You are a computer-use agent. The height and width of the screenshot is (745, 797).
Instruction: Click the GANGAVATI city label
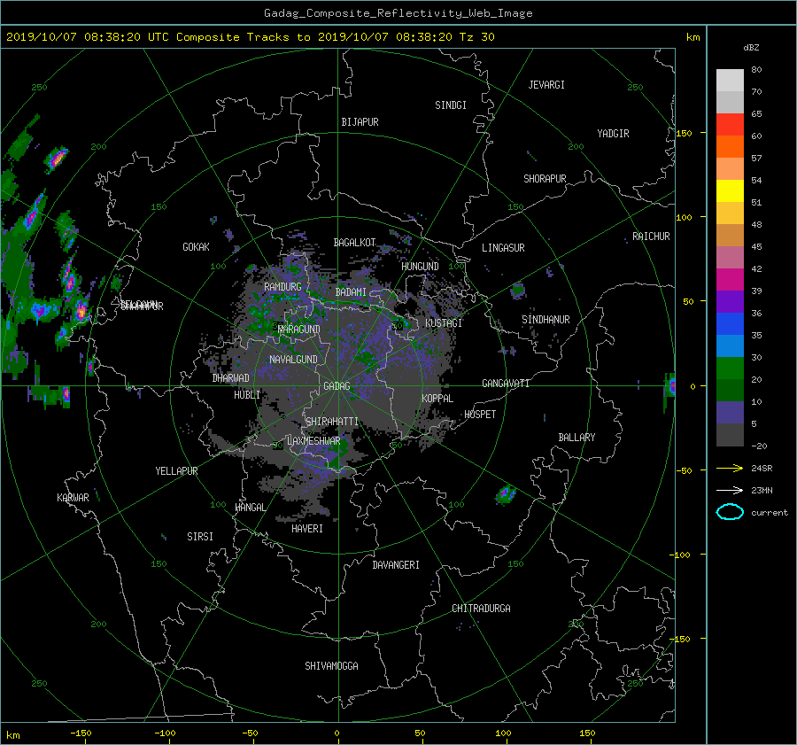[x=506, y=384]
